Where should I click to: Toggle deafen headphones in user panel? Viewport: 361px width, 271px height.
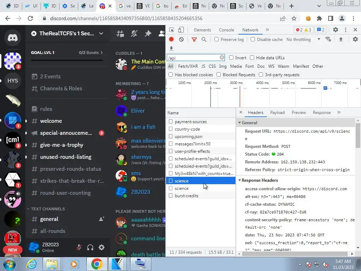(x=90, y=247)
